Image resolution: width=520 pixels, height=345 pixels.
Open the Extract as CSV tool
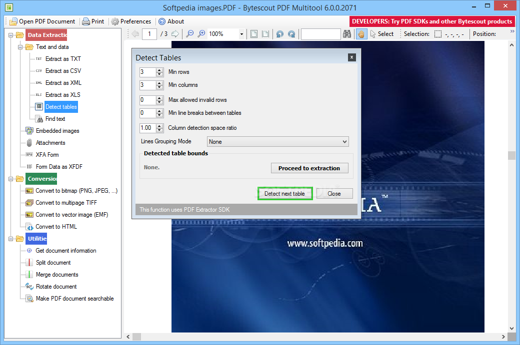tap(63, 71)
